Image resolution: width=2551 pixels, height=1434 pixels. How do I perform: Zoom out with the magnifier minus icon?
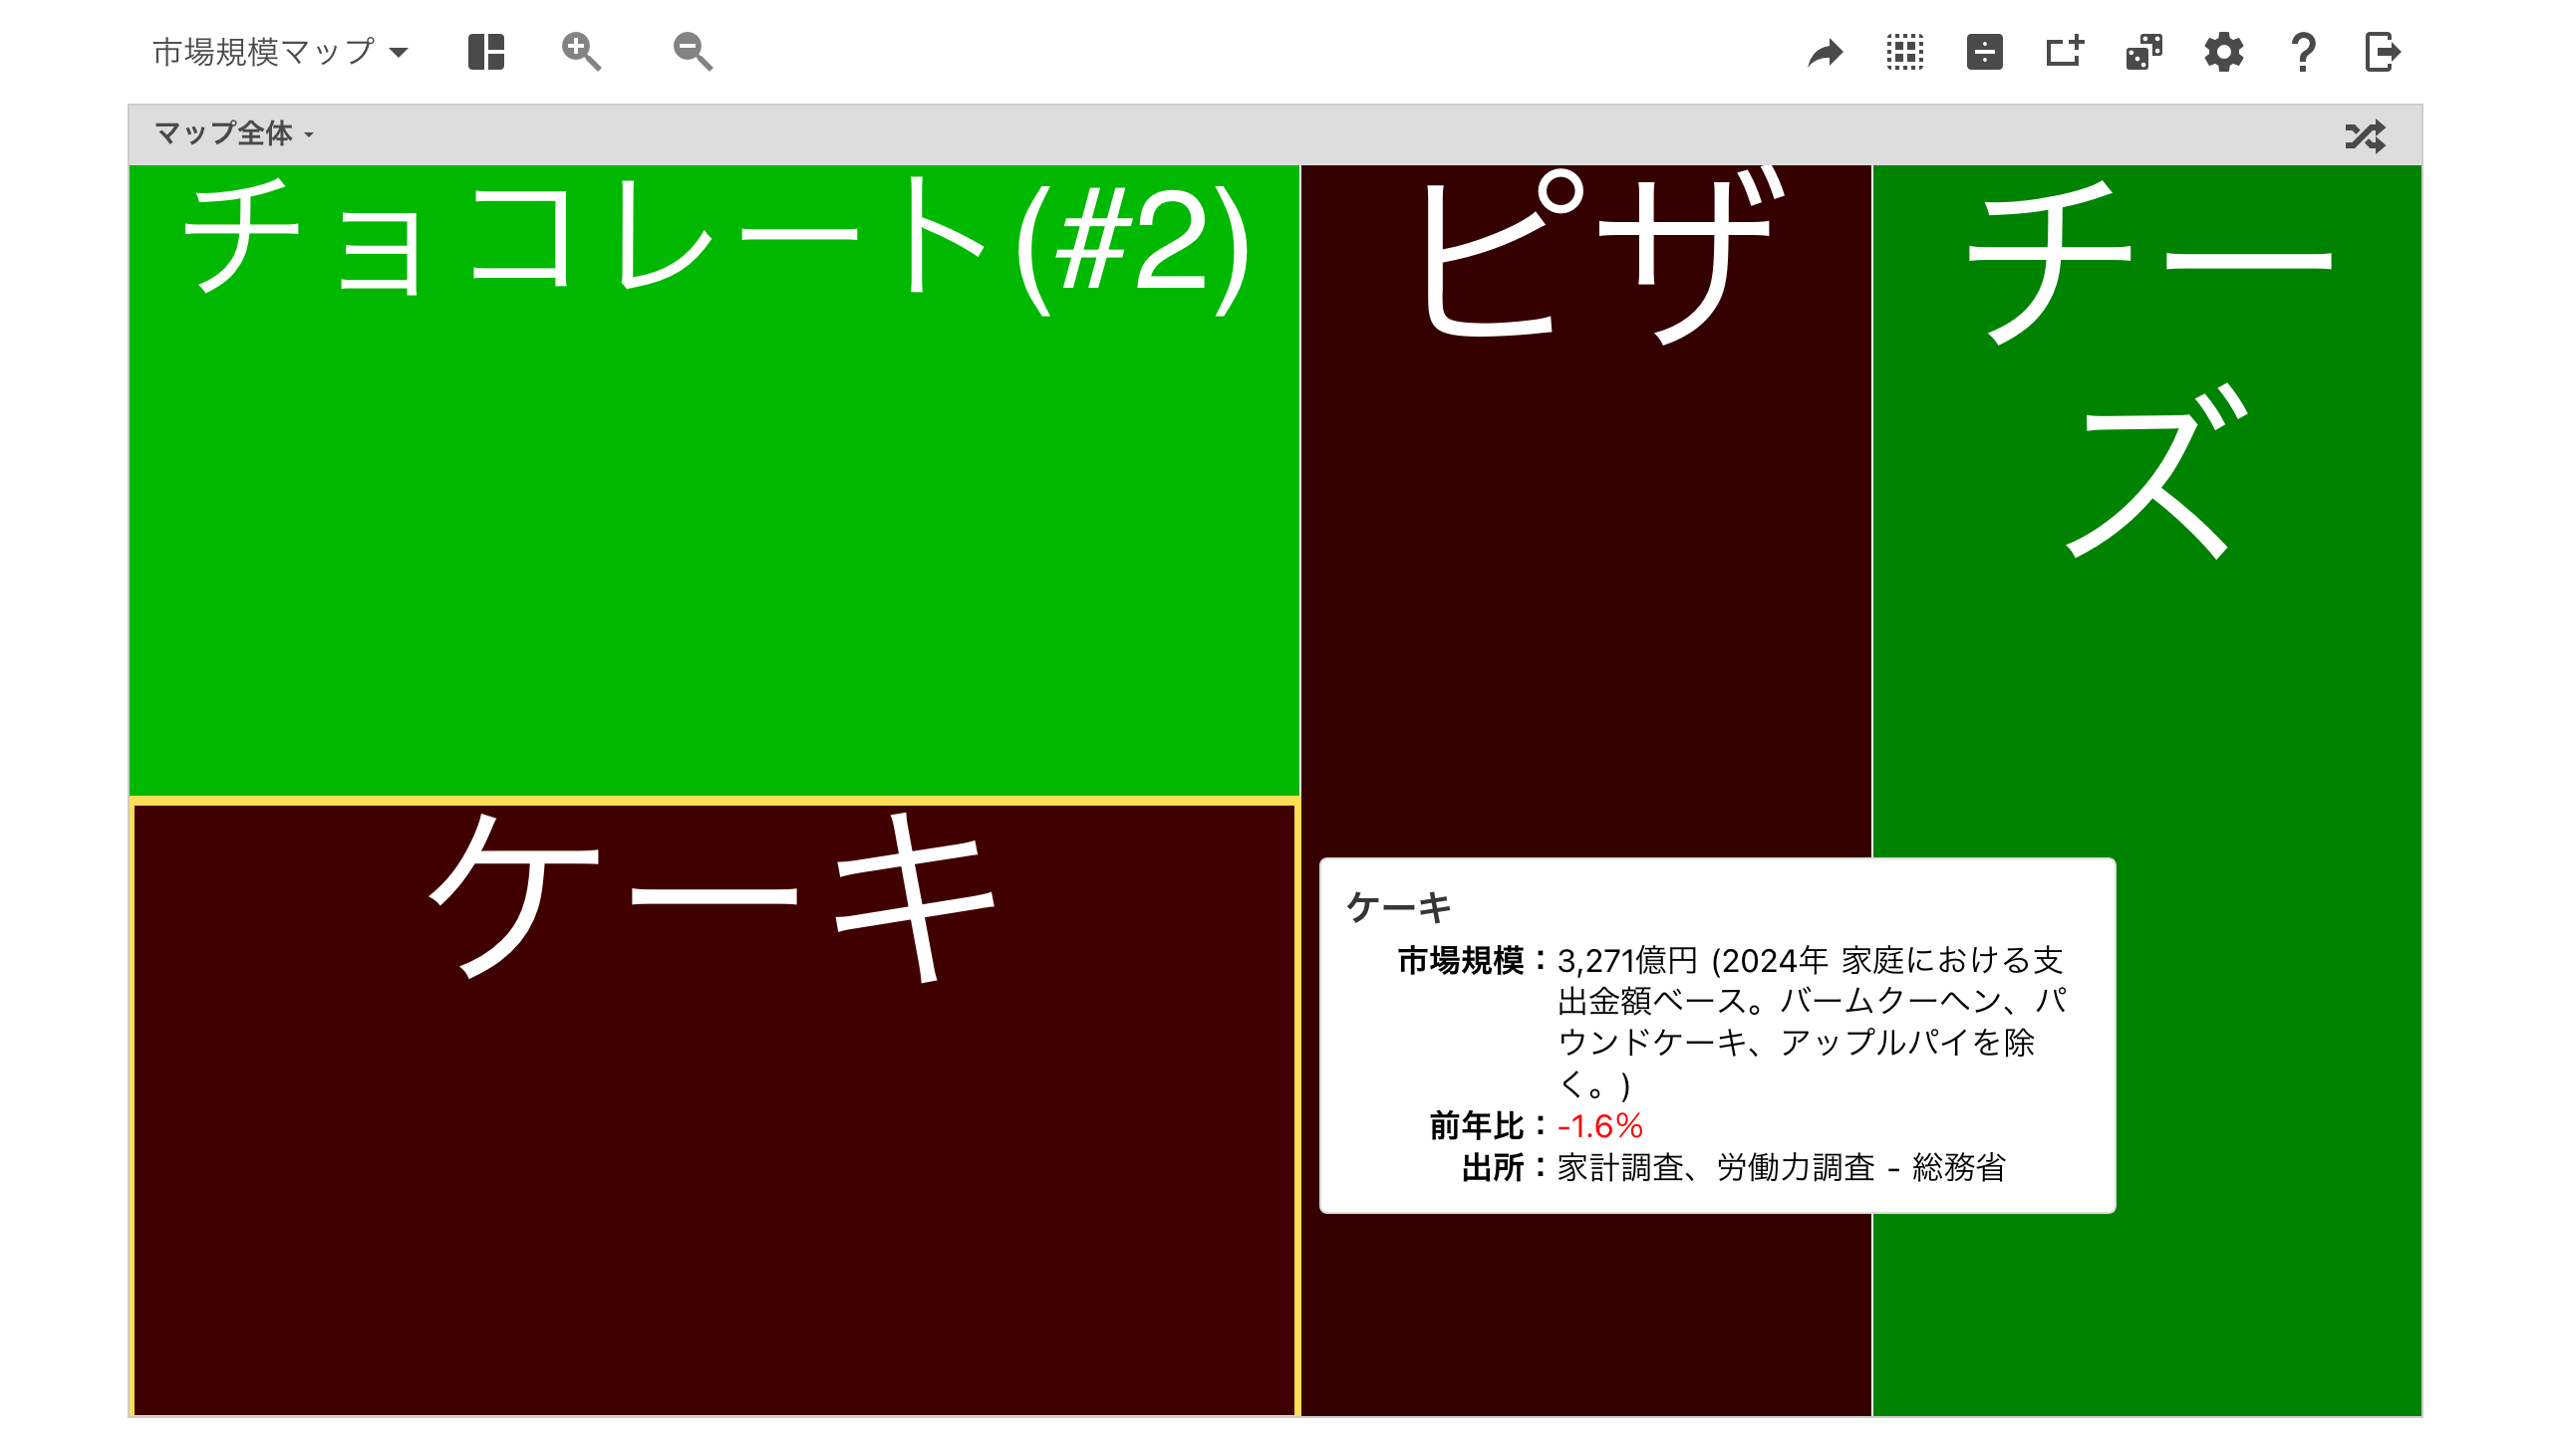pyautogui.click(x=693, y=52)
